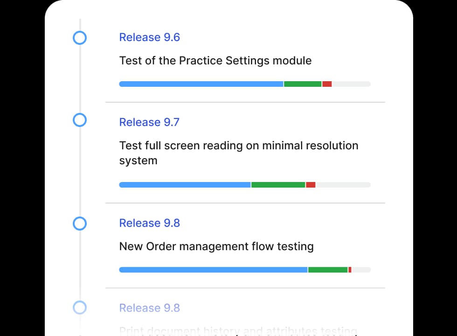Click green segment of Release 9.7 progress bar
Viewport: 457px width, 336px height.
278,185
